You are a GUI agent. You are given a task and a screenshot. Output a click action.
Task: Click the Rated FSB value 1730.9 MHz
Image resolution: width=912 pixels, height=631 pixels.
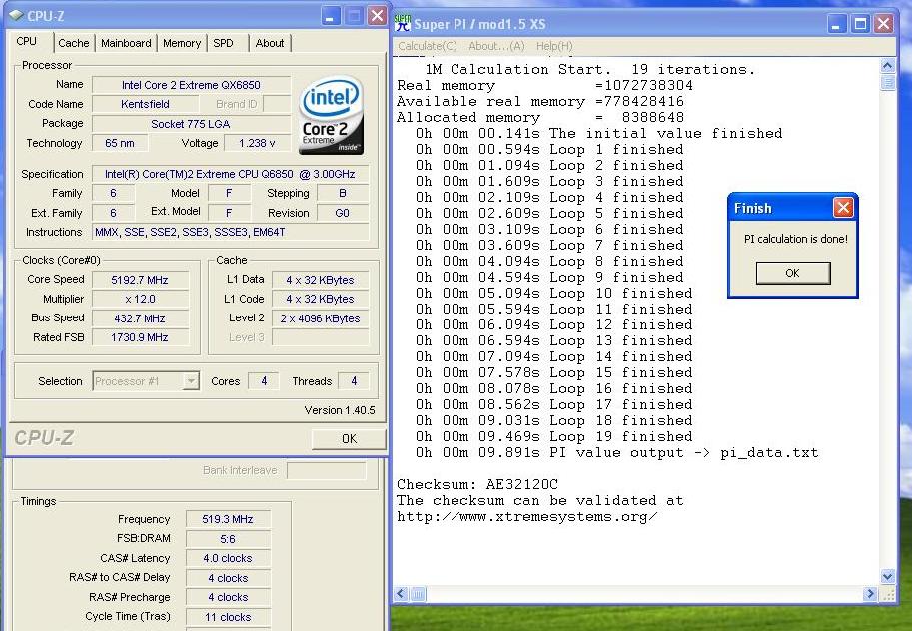tap(140, 337)
